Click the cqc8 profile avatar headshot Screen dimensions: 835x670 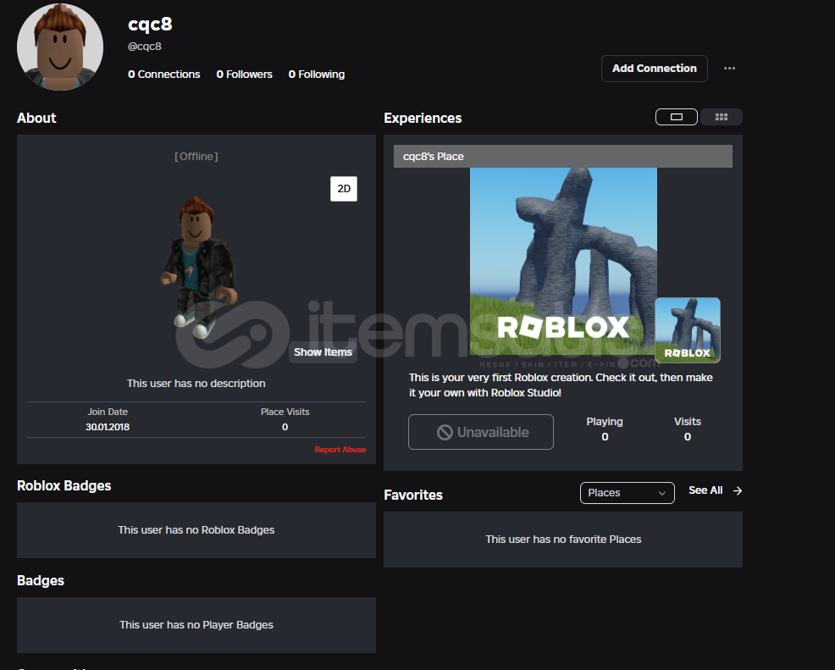[x=60, y=47]
